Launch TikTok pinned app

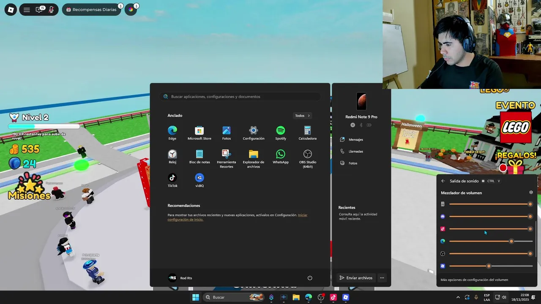coord(172,180)
